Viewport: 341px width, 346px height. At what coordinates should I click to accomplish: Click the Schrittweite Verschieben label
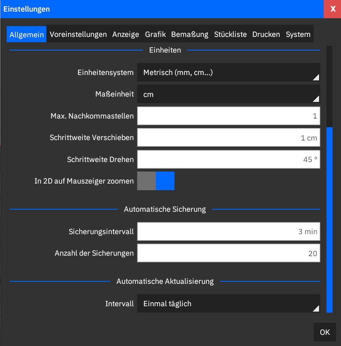click(x=92, y=138)
